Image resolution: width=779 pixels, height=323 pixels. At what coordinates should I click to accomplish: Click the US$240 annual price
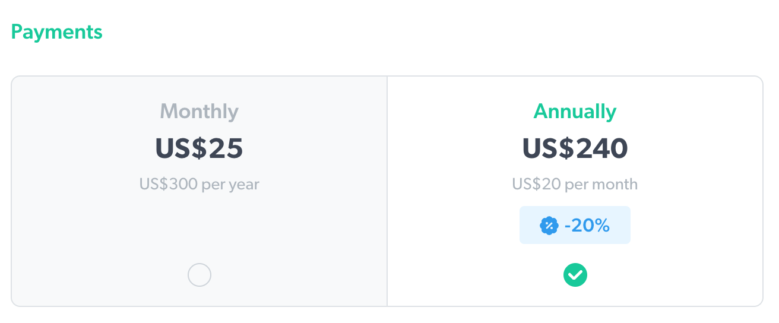pos(575,148)
